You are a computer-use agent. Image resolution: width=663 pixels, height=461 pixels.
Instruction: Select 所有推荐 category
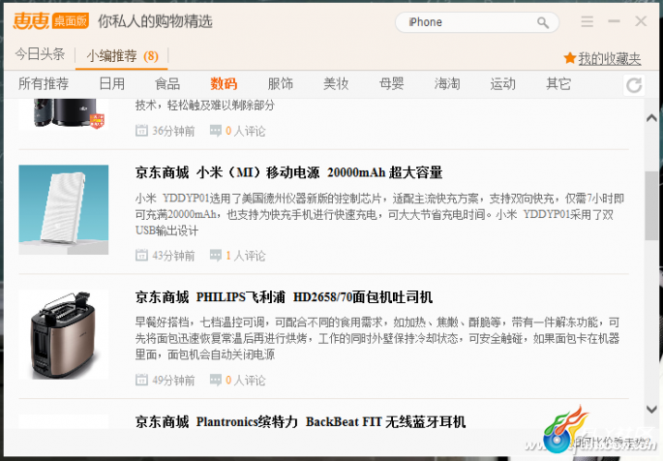click(44, 83)
